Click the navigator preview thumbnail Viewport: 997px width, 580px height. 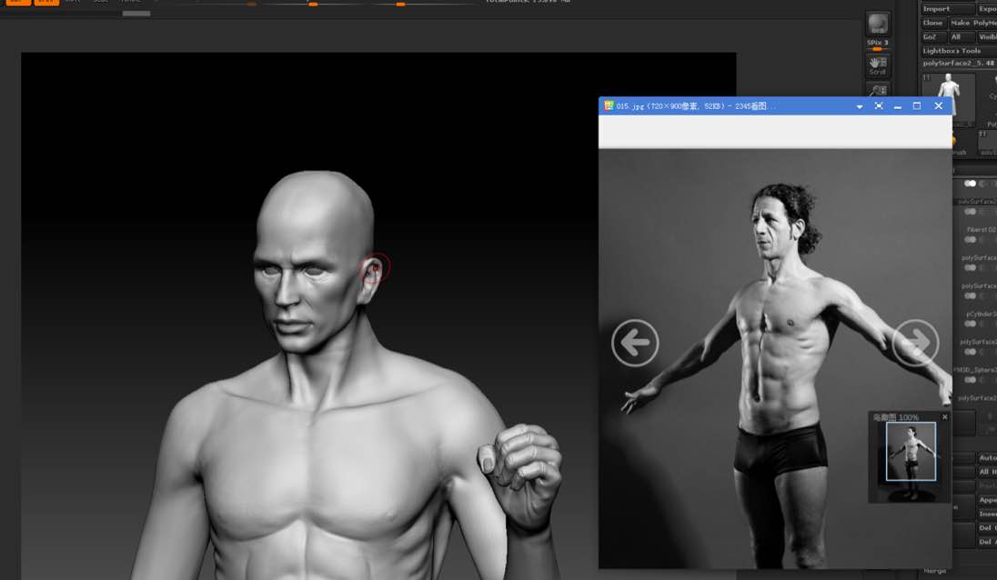click(x=911, y=451)
